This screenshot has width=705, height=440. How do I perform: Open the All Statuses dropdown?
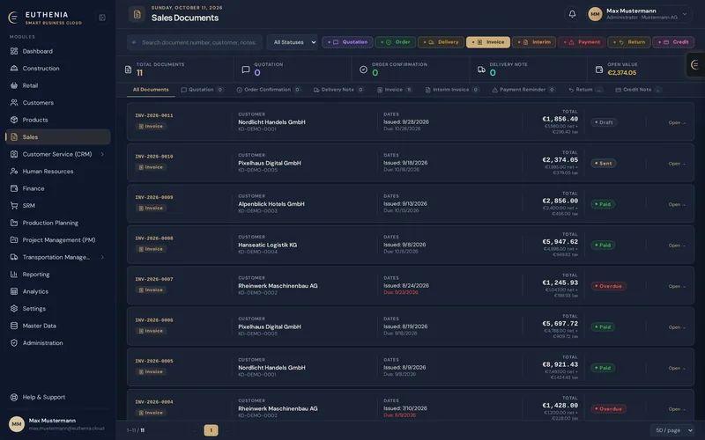293,42
